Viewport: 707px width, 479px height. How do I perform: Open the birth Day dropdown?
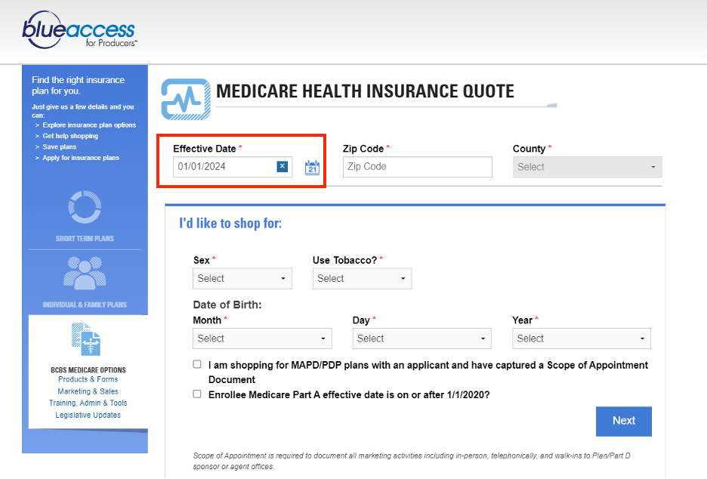421,338
